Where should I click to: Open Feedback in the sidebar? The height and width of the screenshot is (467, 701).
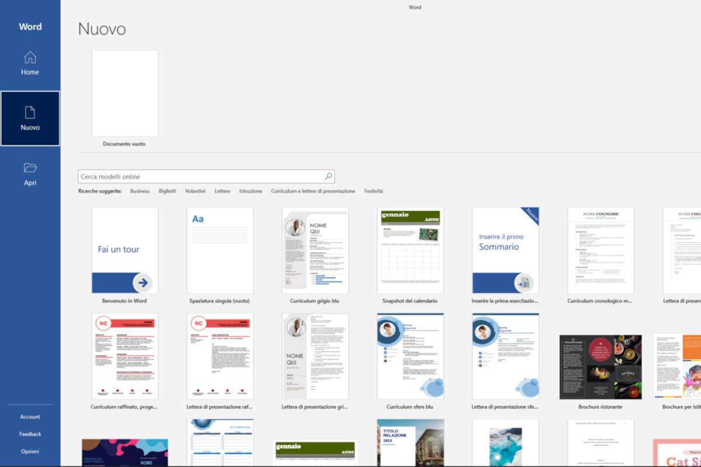(30, 434)
